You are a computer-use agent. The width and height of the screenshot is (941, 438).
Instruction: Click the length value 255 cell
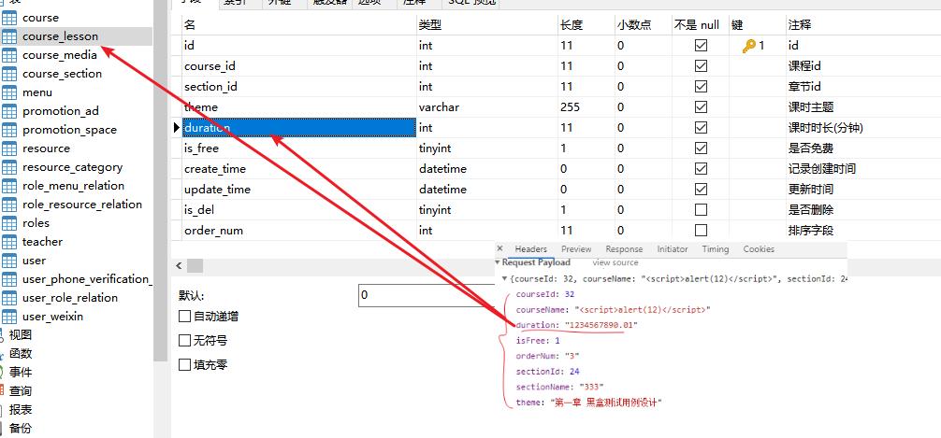pos(586,107)
